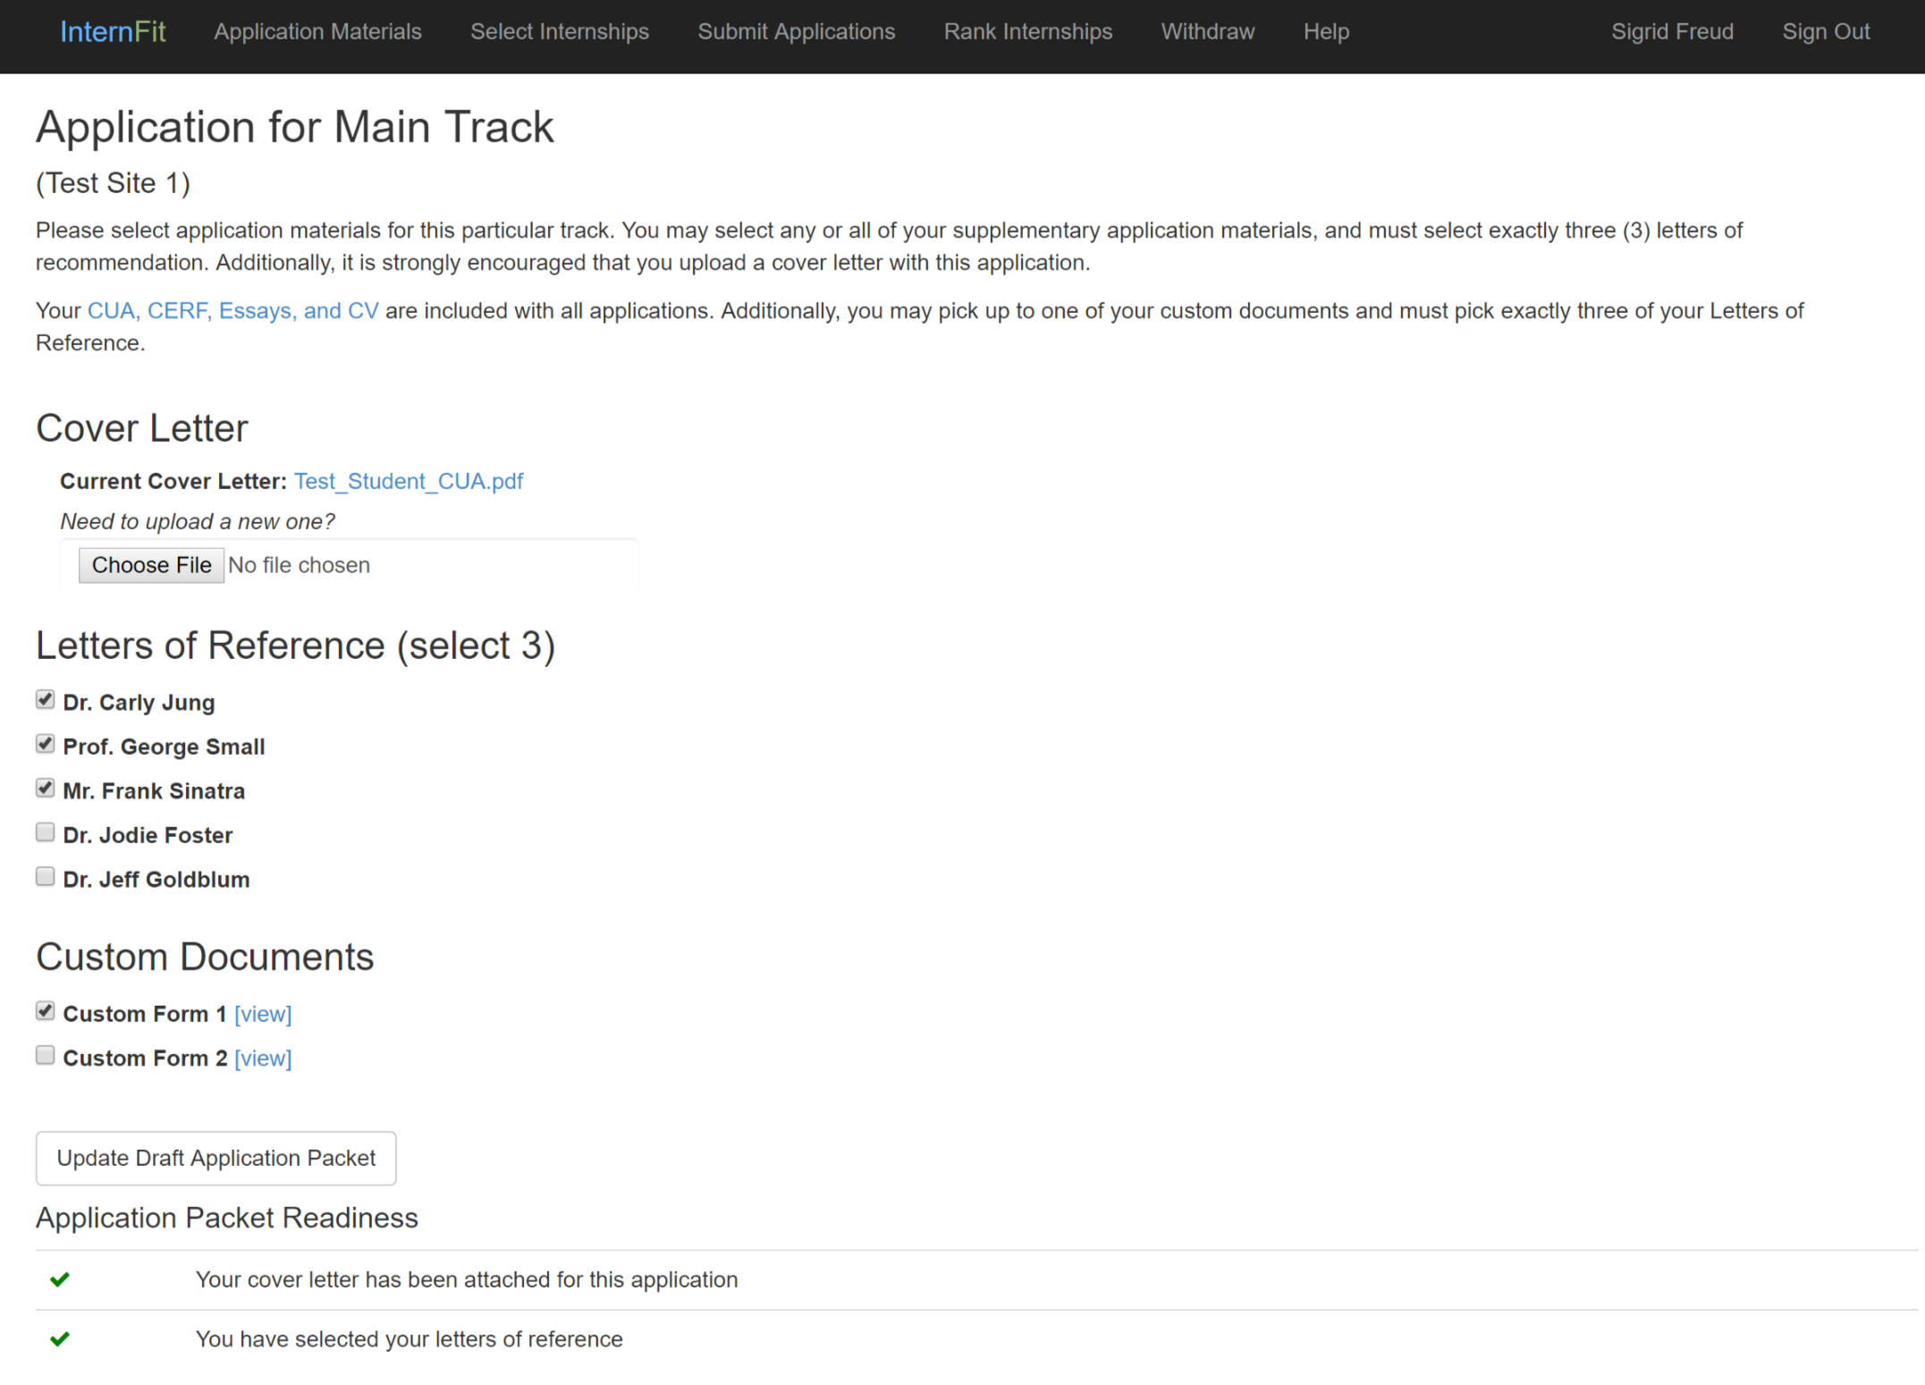1925x1385 pixels.
Task: Click Choose File to upload a cover letter
Action: pyautogui.click(x=151, y=565)
